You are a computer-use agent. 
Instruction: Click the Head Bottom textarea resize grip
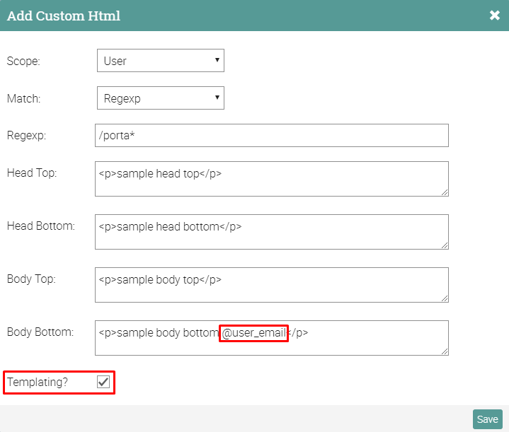[x=444, y=245]
